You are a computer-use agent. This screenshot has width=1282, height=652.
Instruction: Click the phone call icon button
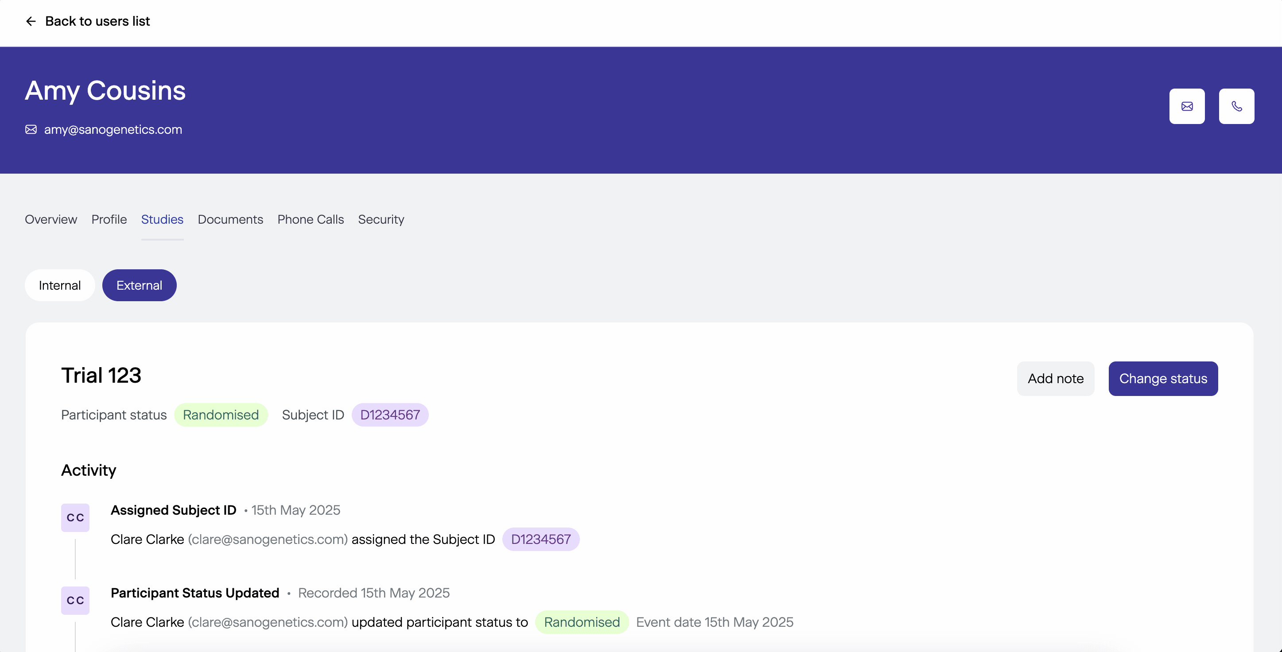[x=1236, y=106]
